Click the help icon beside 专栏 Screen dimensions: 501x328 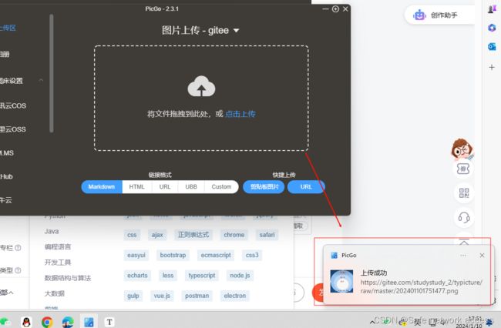(18, 248)
